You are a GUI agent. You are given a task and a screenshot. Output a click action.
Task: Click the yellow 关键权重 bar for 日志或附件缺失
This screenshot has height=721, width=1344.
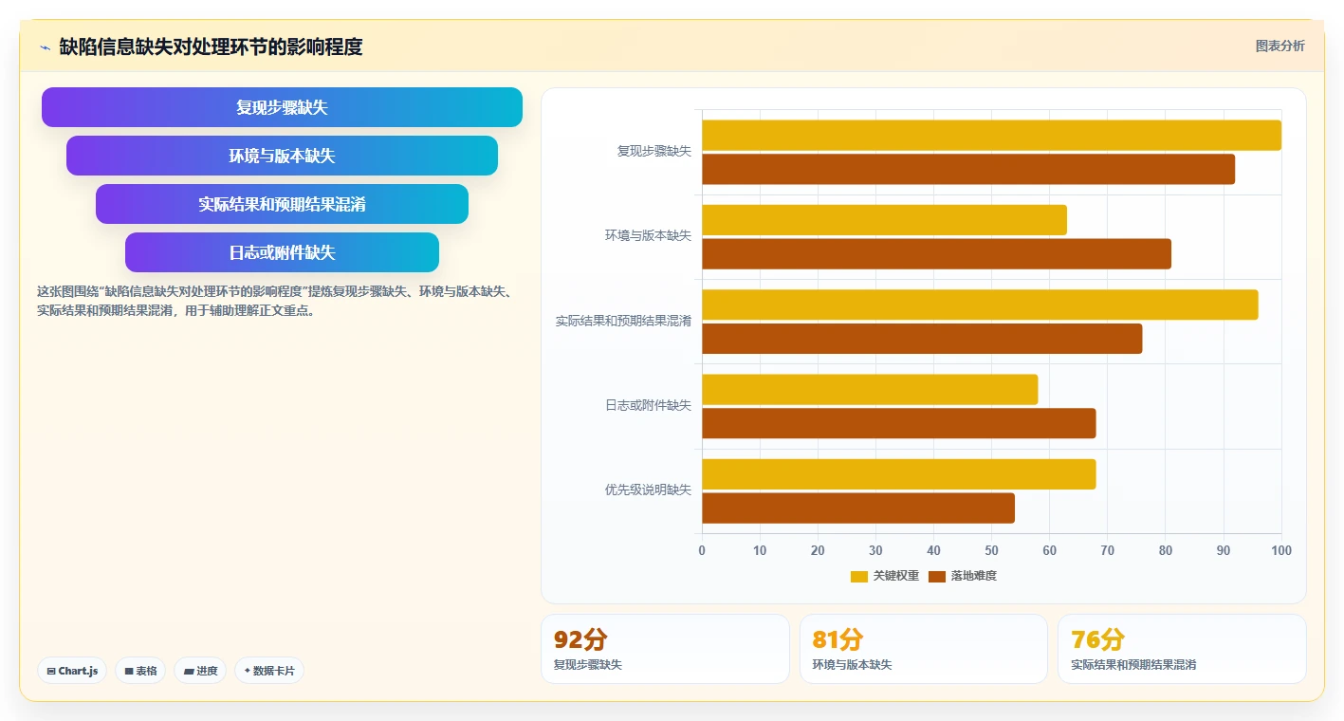(870, 389)
